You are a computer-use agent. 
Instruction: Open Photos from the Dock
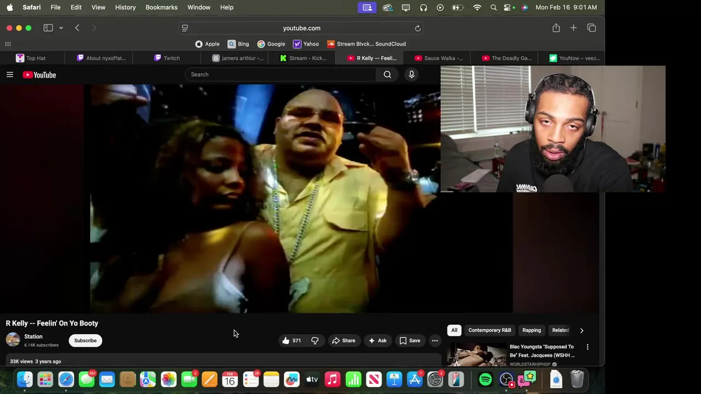tap(168, 379)
